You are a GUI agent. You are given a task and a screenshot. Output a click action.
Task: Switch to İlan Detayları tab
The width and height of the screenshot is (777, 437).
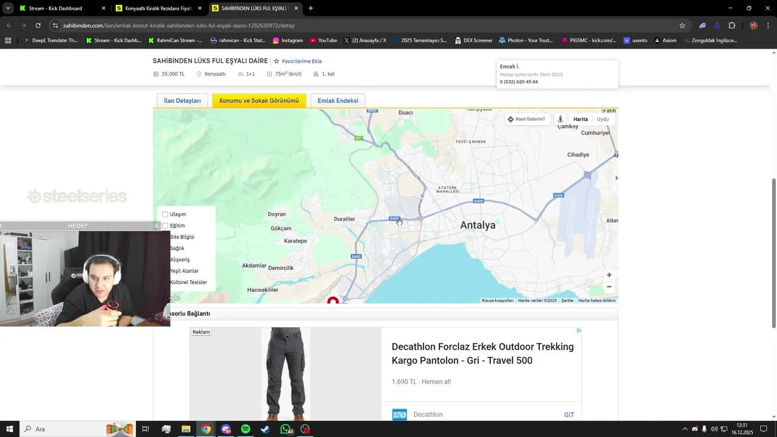[x=182, y=101]
